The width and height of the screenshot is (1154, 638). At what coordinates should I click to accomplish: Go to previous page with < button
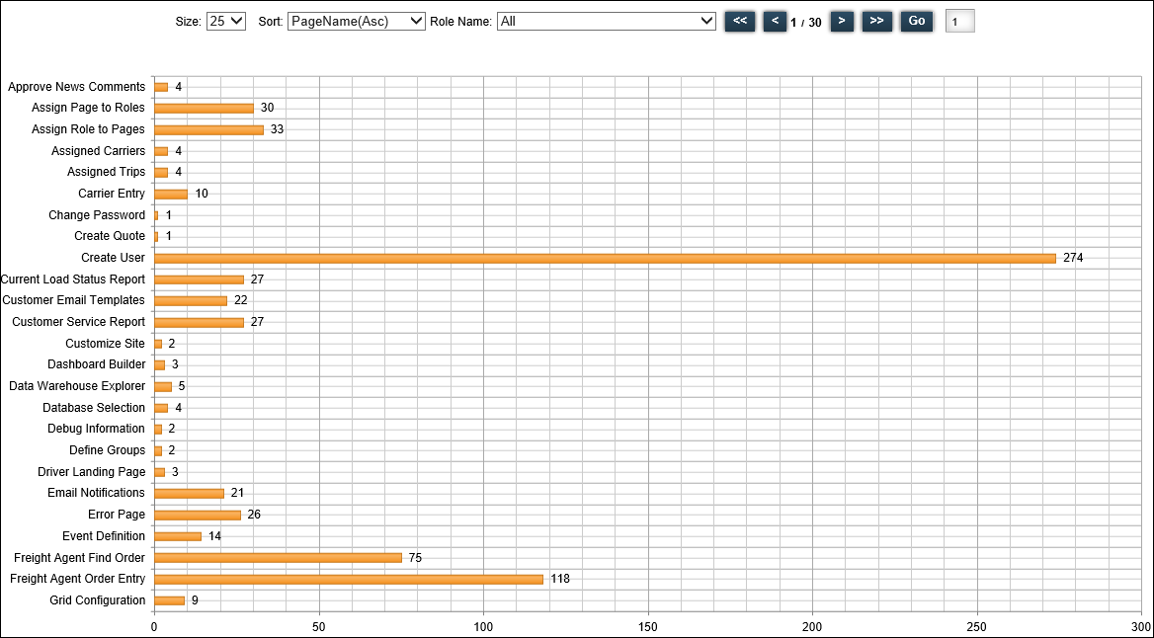775,22
